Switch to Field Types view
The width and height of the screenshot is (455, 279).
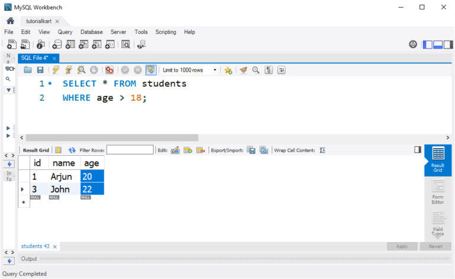[438, 223]
